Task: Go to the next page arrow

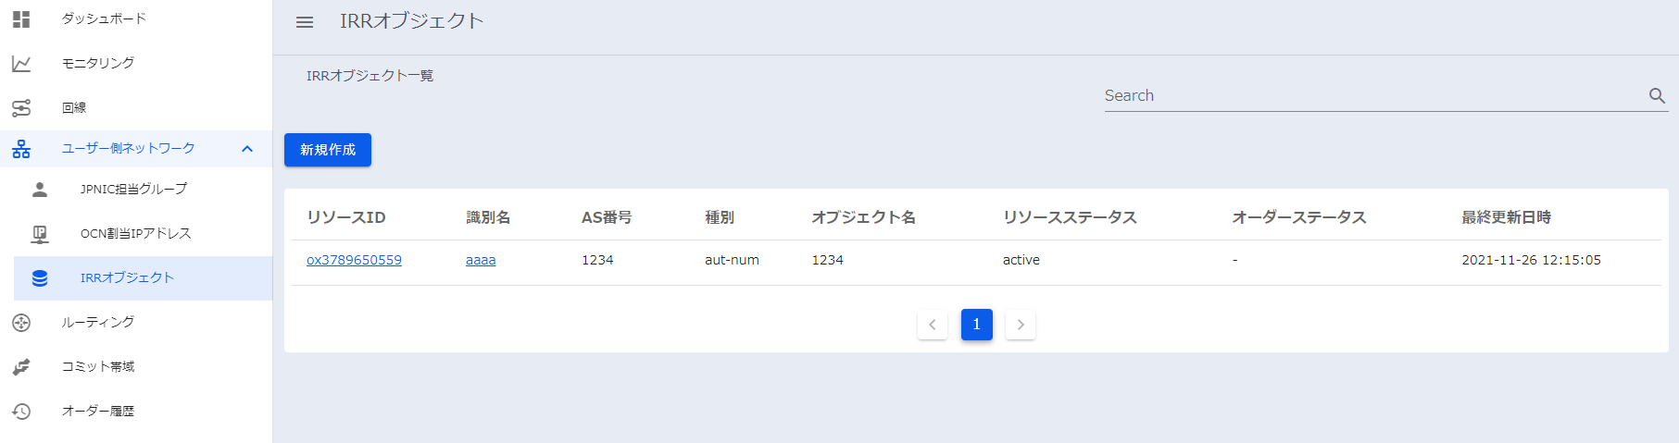Action: (x=1021, y=325)
